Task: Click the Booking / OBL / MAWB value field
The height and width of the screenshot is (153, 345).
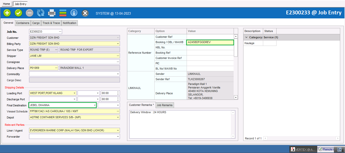Action: 210,42
